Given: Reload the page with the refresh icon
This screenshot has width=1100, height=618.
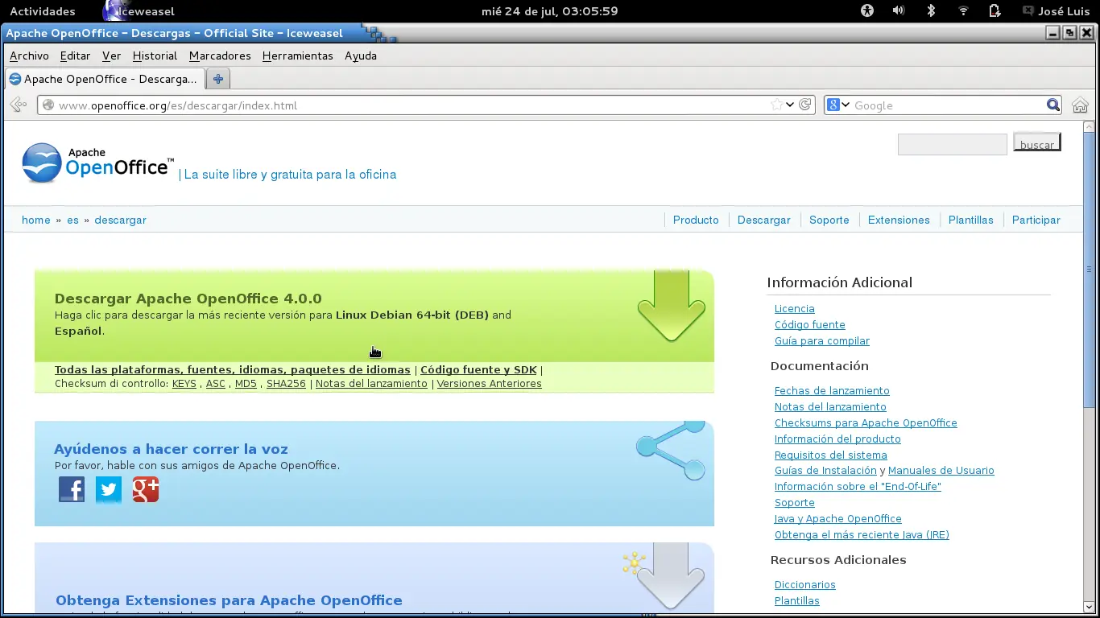Looking at the screenshot, I should pyautogui.click(x=804, y=105).
